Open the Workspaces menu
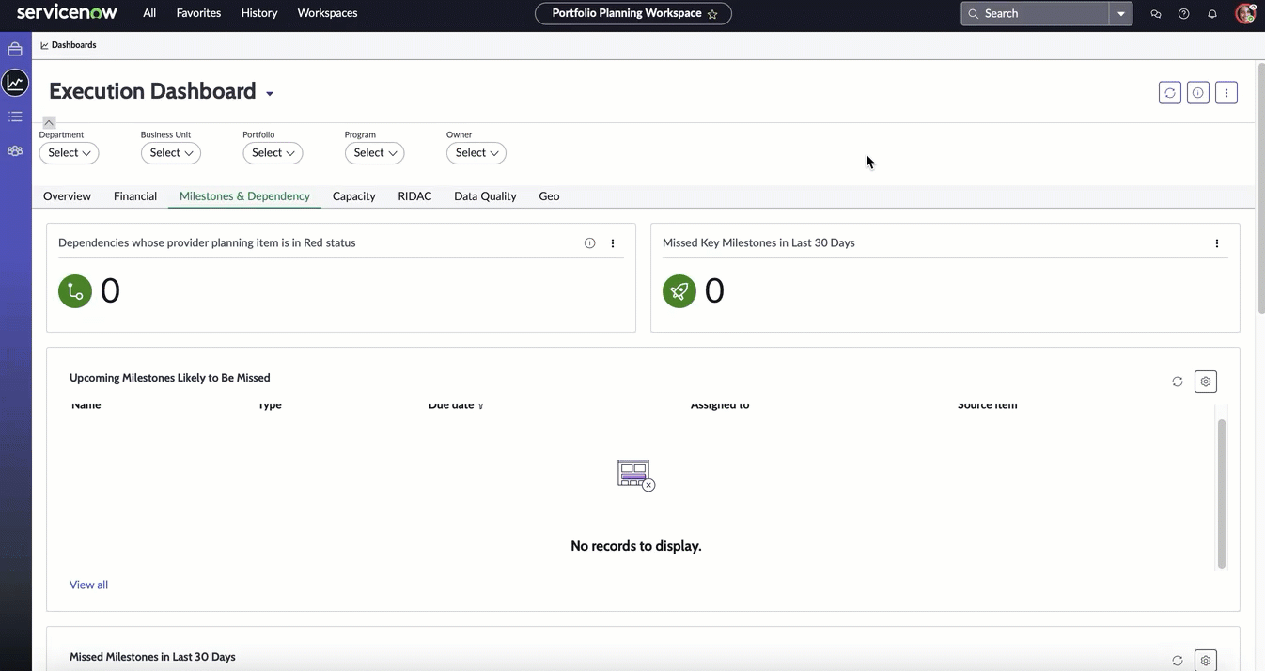This screenshot has width=1265, height=671. 327,13
